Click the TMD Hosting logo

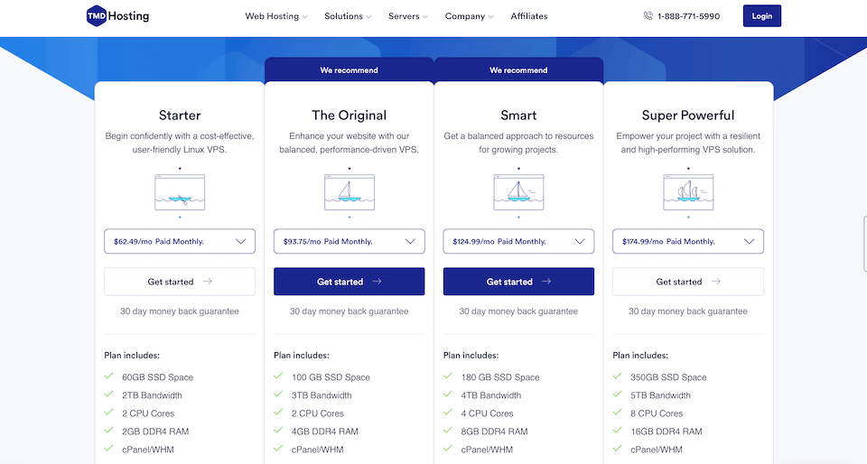click(117, 16)
